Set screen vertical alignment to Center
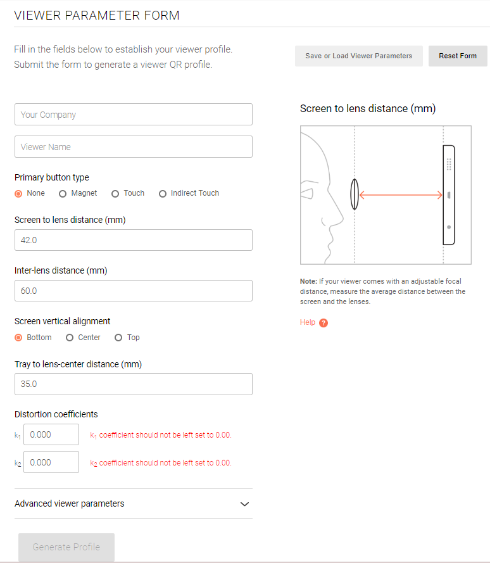Image resolution: width=490 pixels, height=563 pixels. pos(70,338)
